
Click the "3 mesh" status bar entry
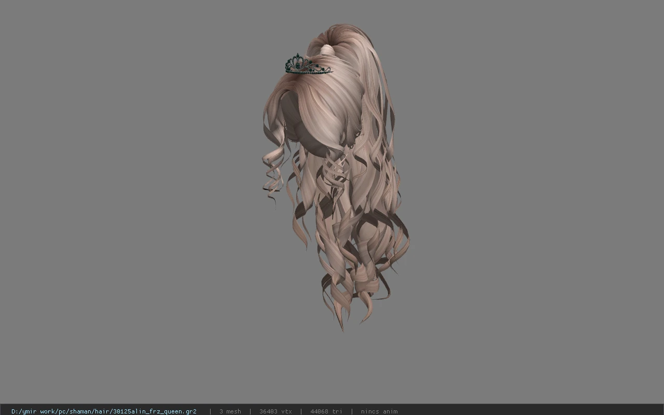point(230,411)
